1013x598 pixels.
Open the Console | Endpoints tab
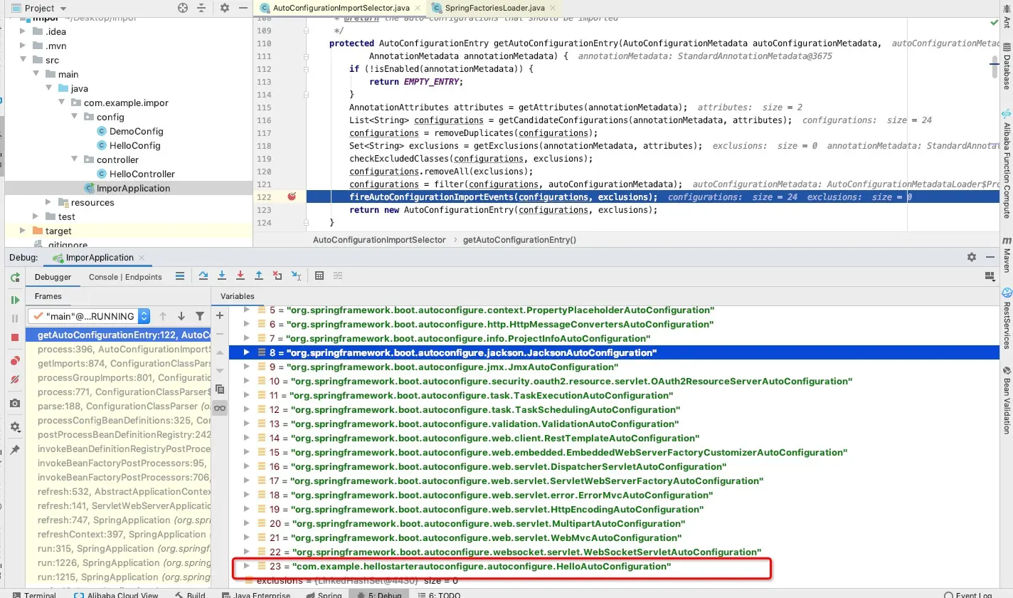click(125, 277)
